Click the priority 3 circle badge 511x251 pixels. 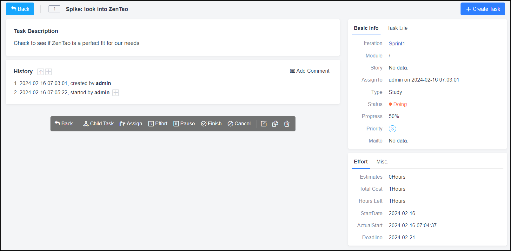point(392,129)
